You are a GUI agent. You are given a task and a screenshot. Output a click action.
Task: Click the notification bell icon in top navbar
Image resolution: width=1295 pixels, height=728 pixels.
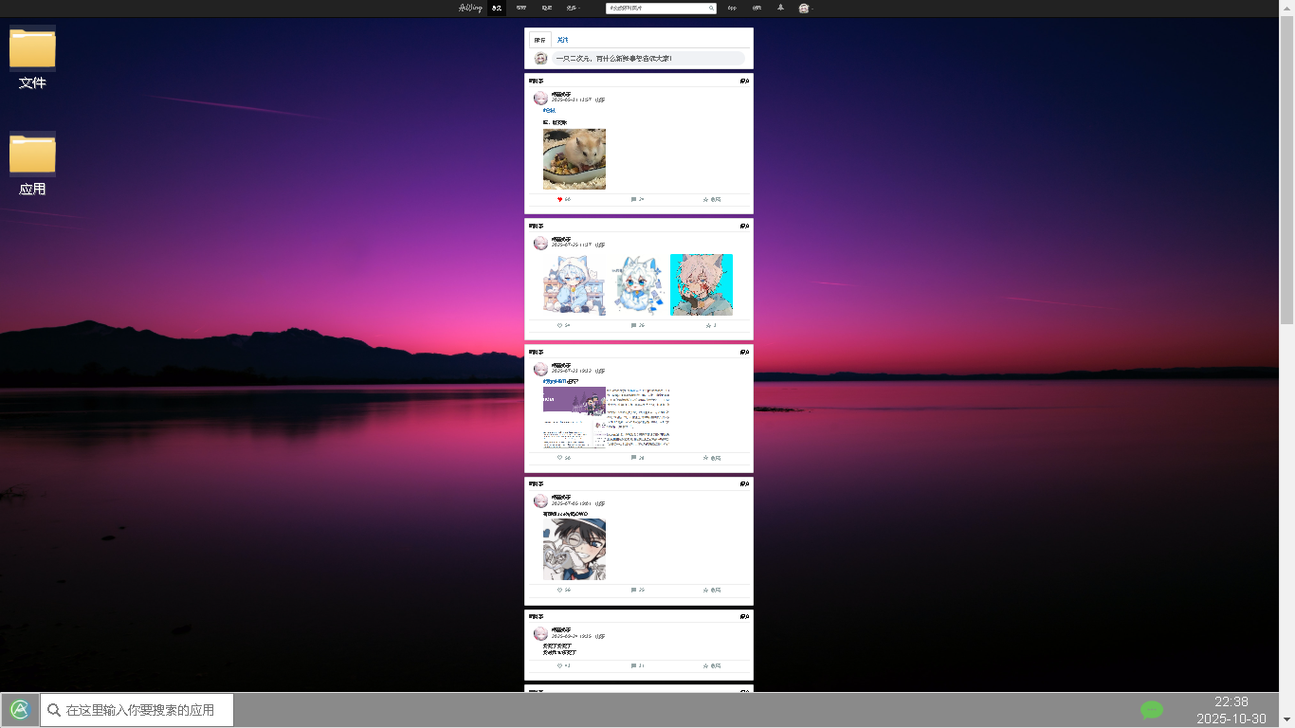[780, 8]
